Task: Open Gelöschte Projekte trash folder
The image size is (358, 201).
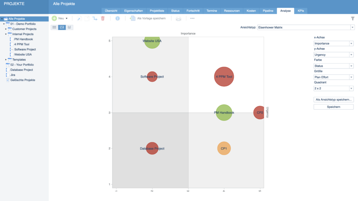Action: click(23, 80)
